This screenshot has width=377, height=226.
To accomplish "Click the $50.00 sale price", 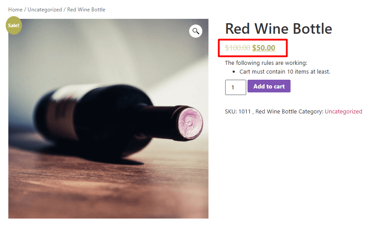I will tap(263, 48).
